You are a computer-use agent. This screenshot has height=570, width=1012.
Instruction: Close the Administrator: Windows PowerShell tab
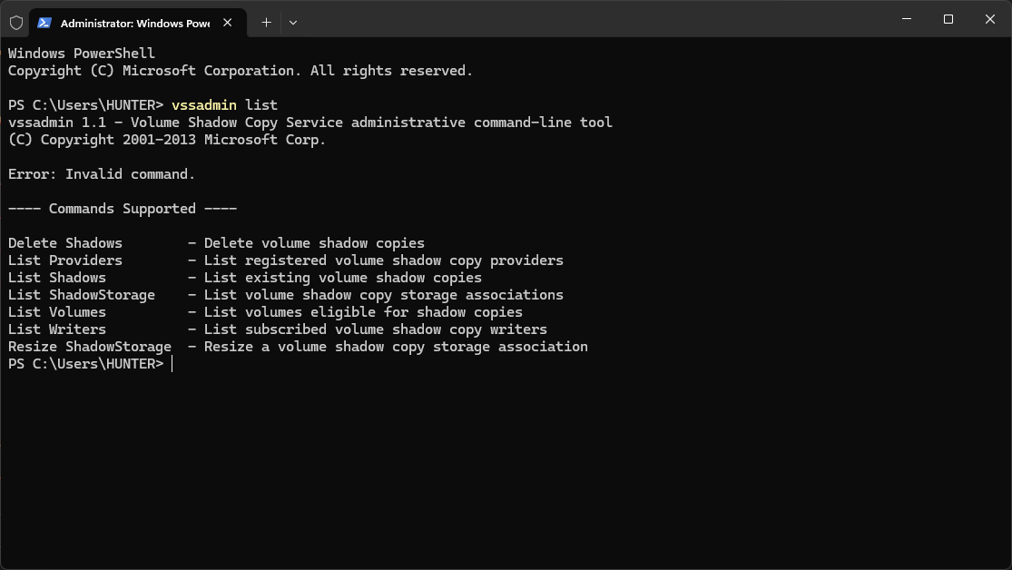(x=227, y=23)
